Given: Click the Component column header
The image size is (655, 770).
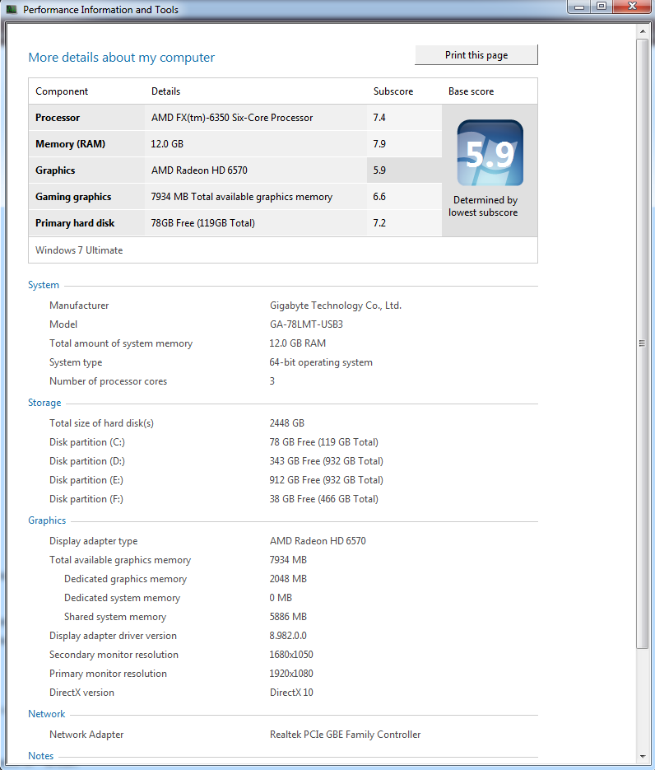Looking at the screenshot, I should [x=62, y=91].
